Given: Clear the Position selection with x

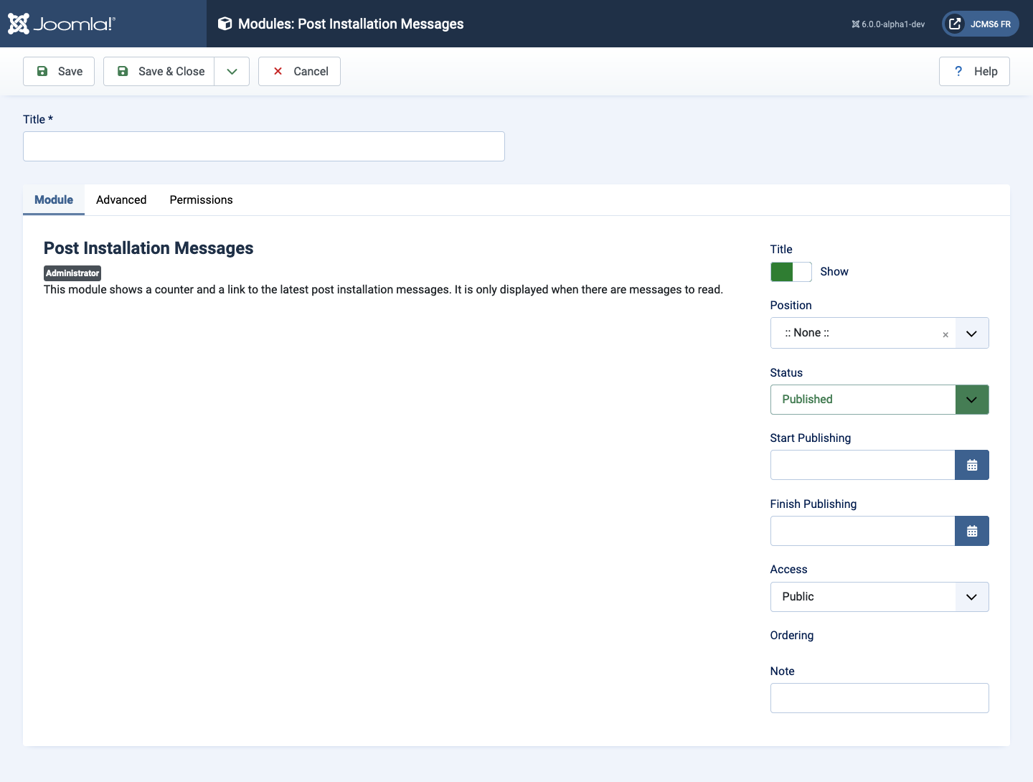Looking at the screenshot, I should 945,334.
